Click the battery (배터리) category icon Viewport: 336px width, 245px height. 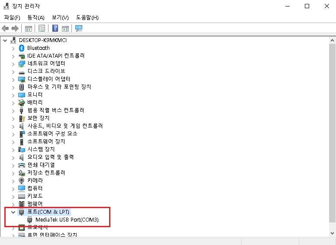click(x=22, y=102)
